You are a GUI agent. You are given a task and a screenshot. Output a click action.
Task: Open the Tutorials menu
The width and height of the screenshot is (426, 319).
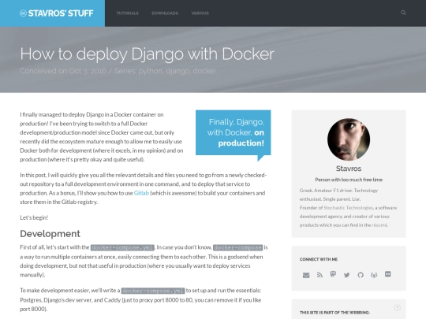coord(128,13)
